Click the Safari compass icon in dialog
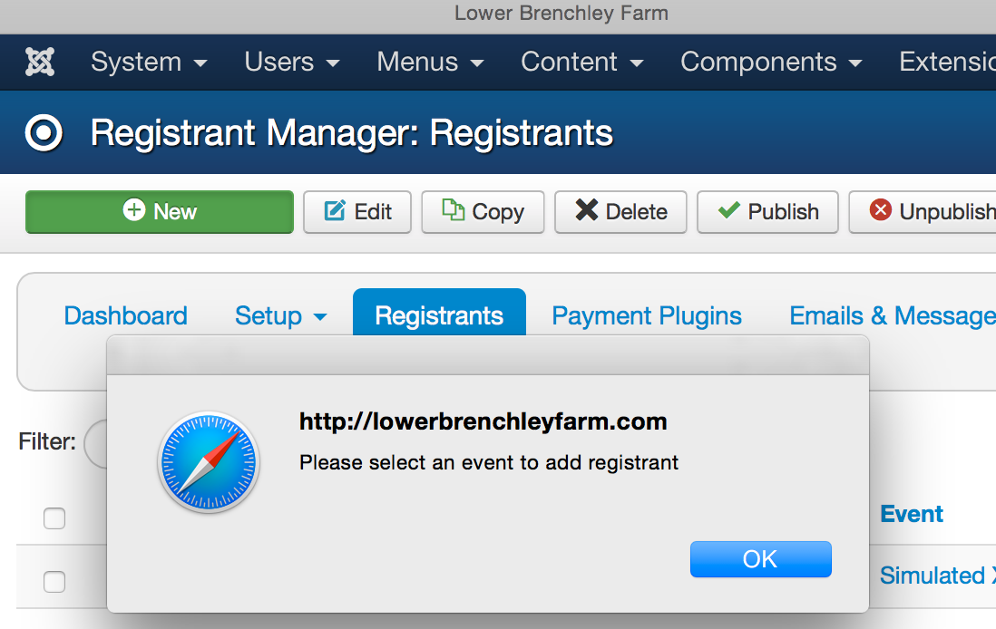 (x=209, y=462)
